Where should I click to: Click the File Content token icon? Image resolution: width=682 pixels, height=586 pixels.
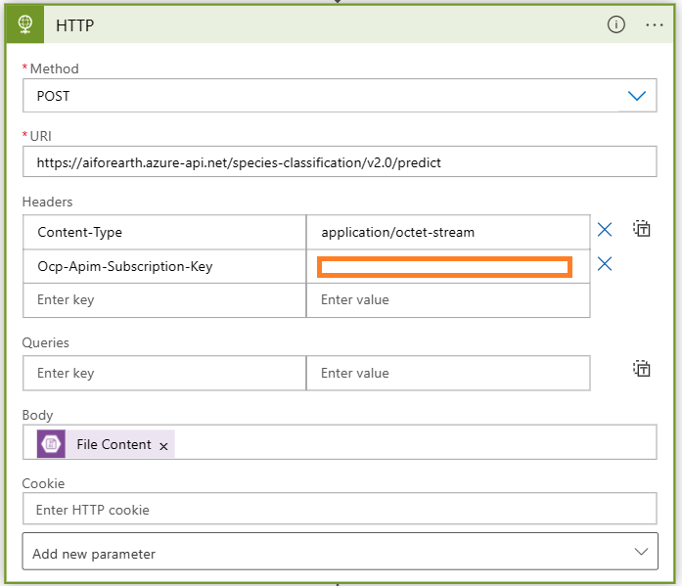coord(51,444)
